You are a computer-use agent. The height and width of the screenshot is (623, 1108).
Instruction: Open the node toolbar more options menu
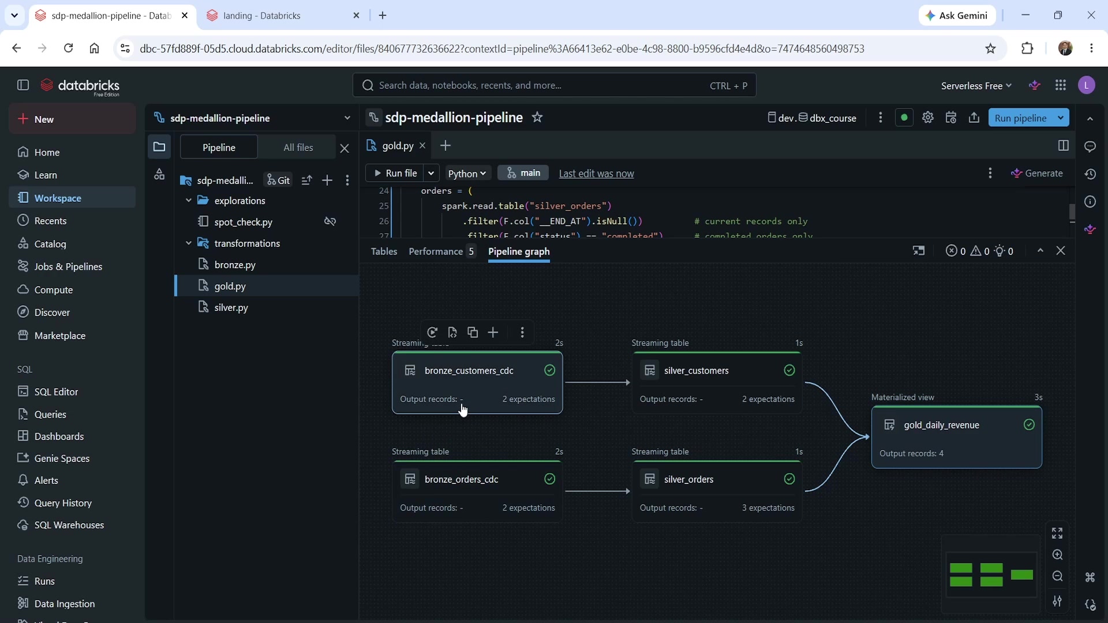[x=522, y=332]
